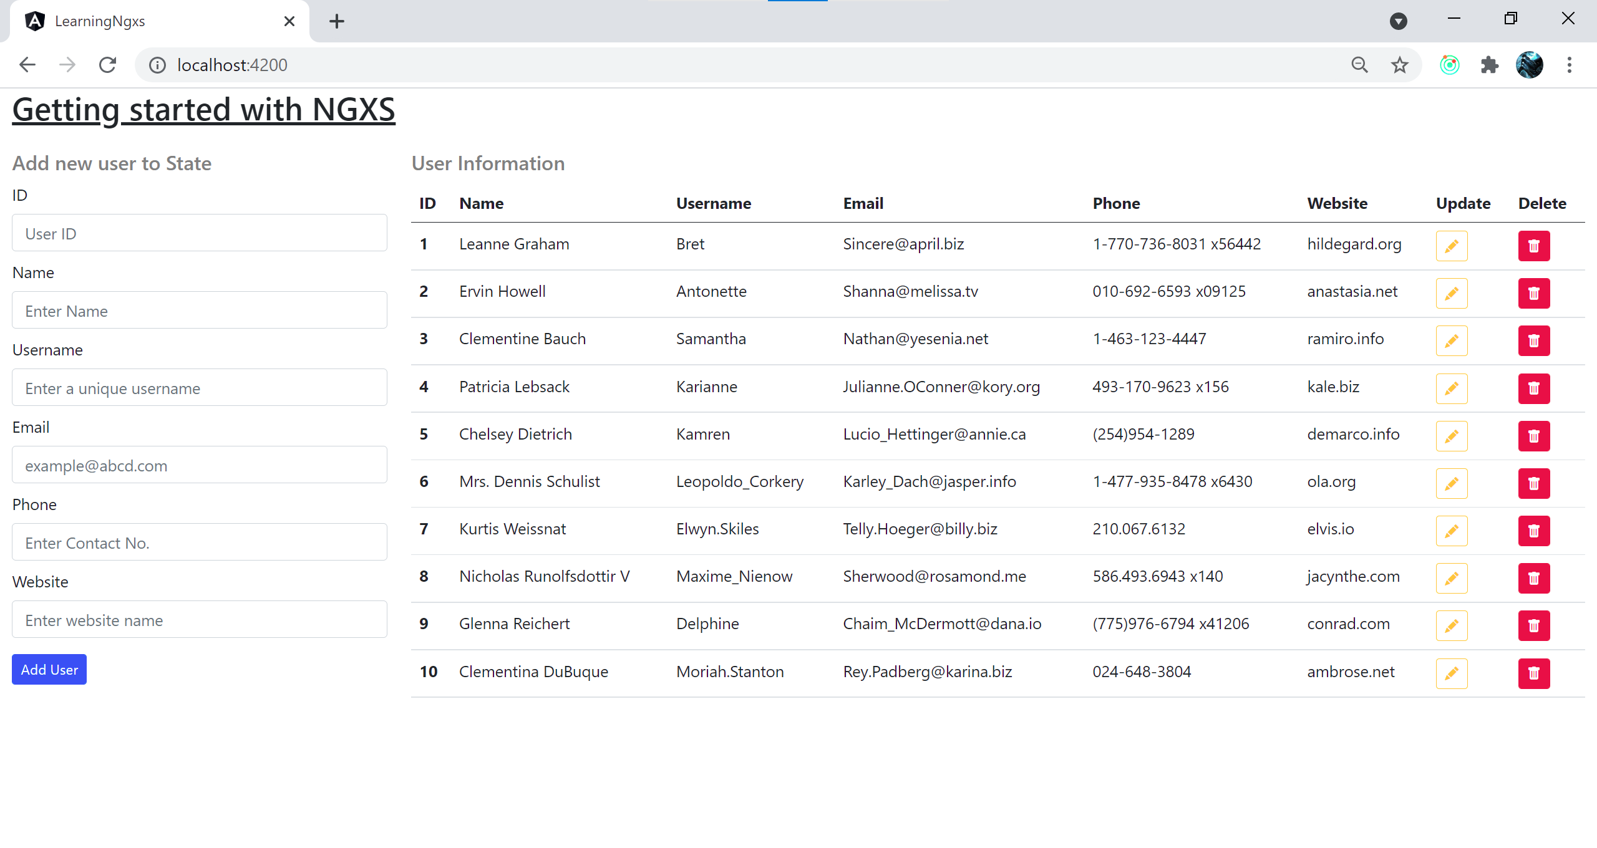Open Chrome's three-dot menu
The height and width of the screenshot is (848, 1597).
(1570, 65)
